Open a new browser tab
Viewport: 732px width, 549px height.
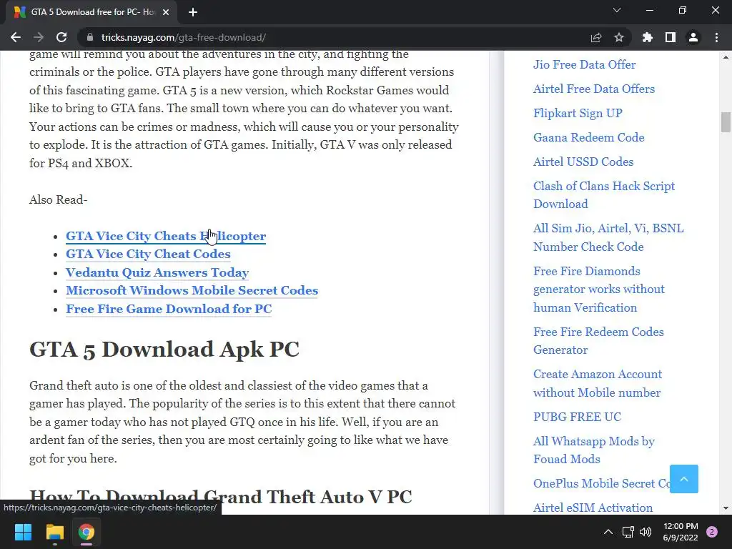(193, 12)
